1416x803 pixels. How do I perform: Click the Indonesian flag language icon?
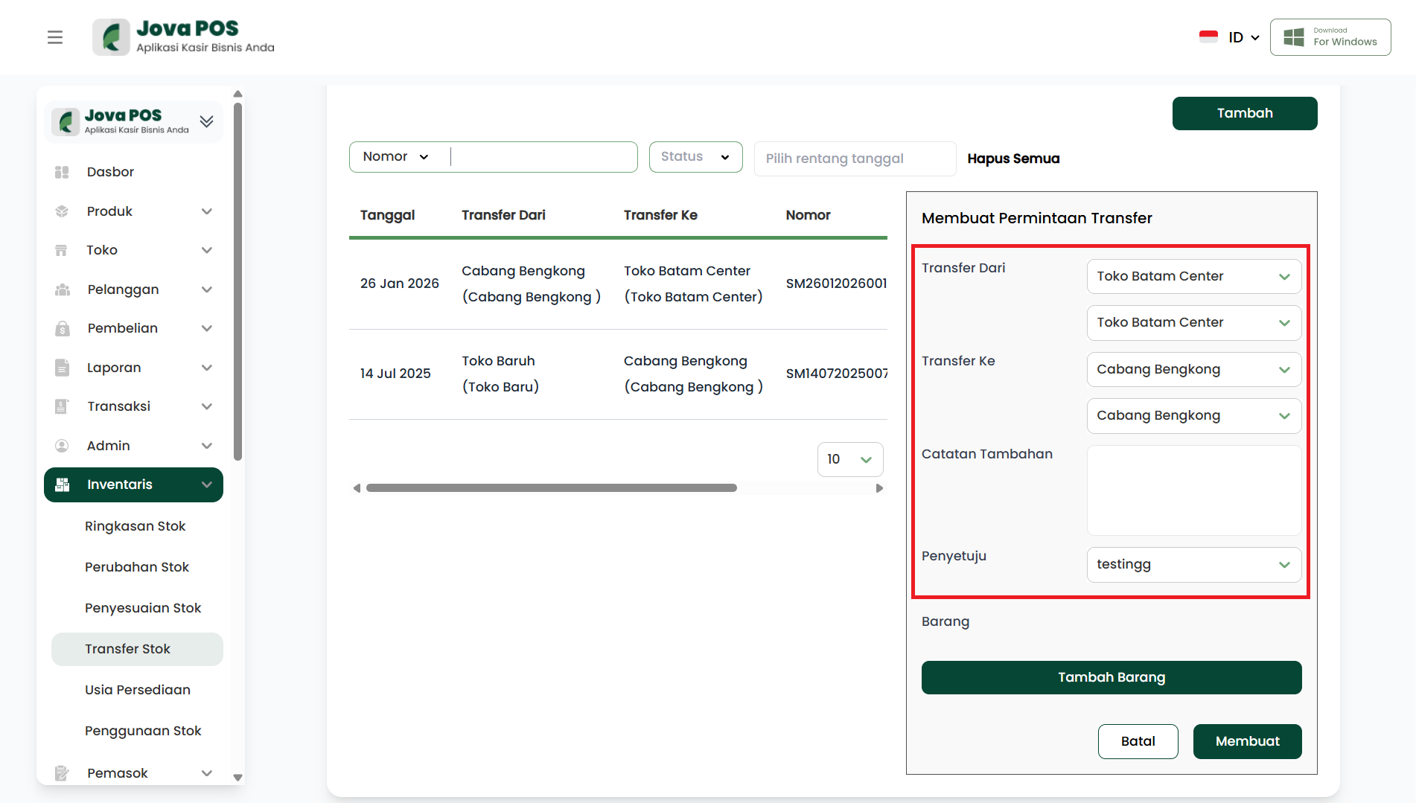[x=1208, y=37]
